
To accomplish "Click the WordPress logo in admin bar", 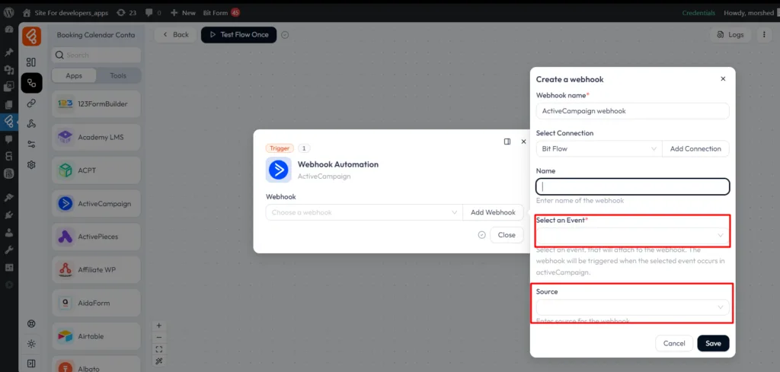I will [9, 13].
